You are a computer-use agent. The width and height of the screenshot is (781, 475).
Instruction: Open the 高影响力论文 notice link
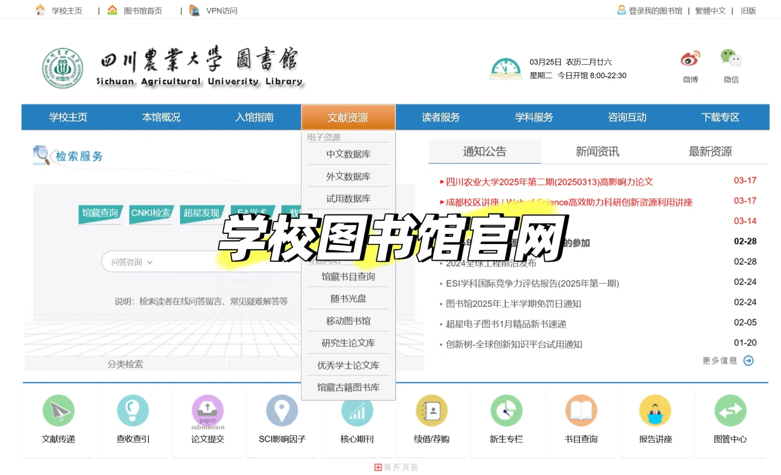[x=549, y=182]
